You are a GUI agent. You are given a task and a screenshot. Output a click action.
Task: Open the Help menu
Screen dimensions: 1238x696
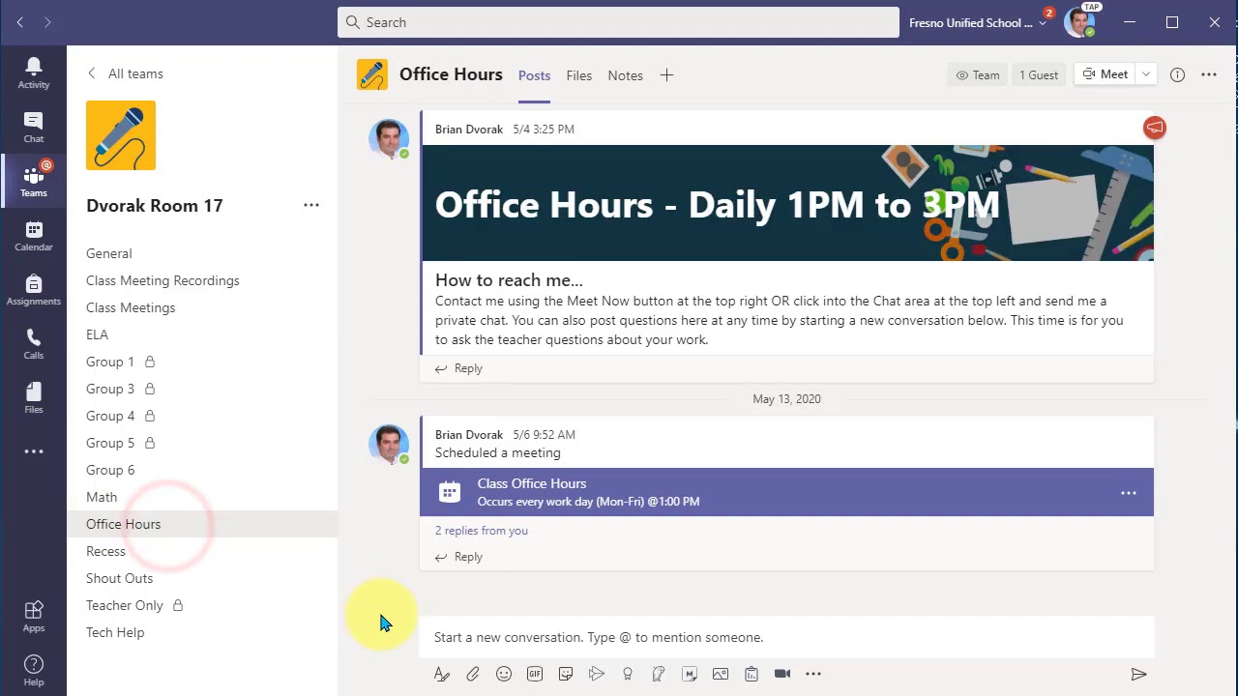click(x=33, y=671)
